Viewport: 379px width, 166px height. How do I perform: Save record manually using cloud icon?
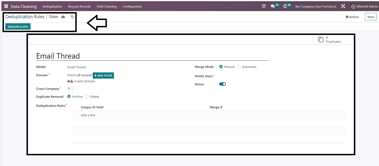coord(63,17)
